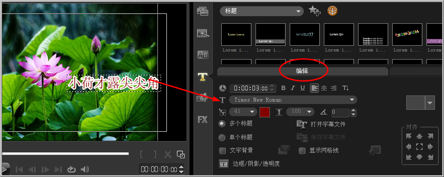This screenshot has height=177, width=444.
Task: Click the add to favorites star icon
Action: point(314,11)
